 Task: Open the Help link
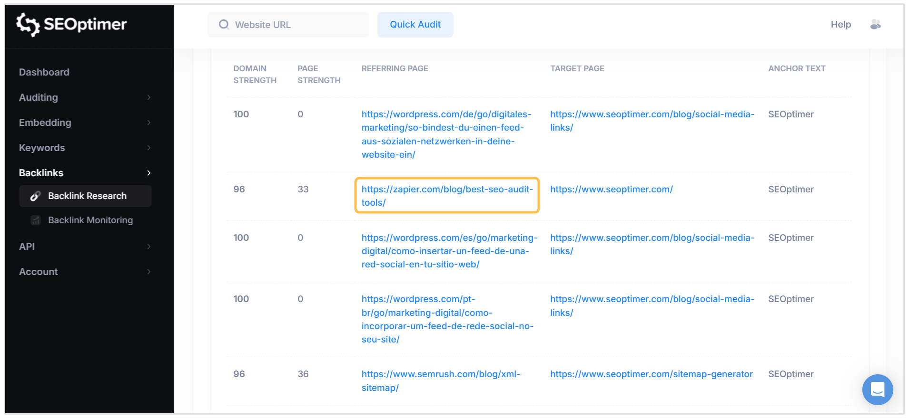click(840, 24)
